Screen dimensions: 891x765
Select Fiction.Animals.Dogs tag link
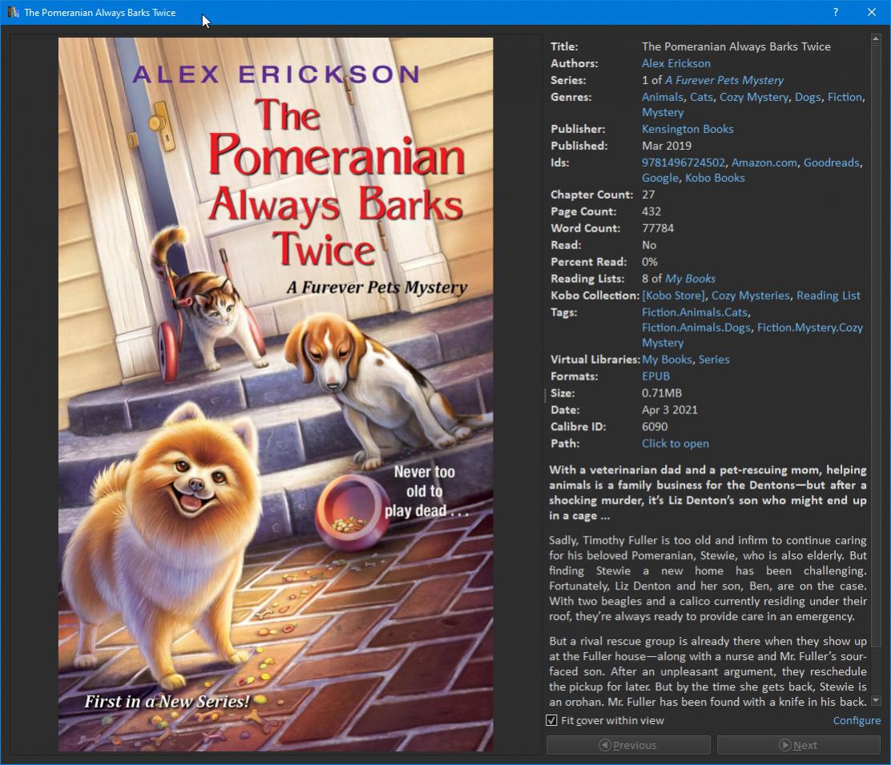click(x=696, y=328)
